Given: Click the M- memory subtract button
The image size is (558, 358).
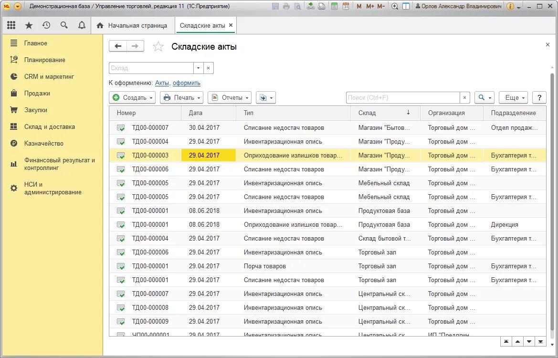Looking at the screenshot, I should (381, 6).
